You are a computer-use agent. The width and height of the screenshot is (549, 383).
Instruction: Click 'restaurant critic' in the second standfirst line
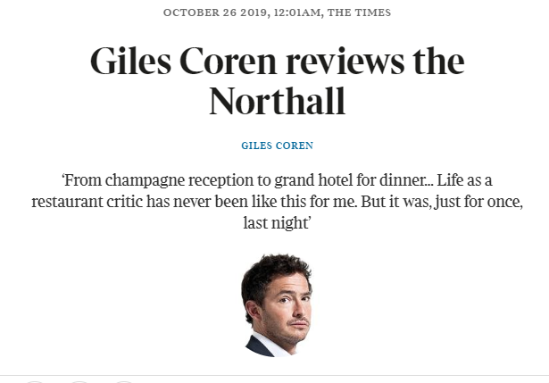[87, 202]
